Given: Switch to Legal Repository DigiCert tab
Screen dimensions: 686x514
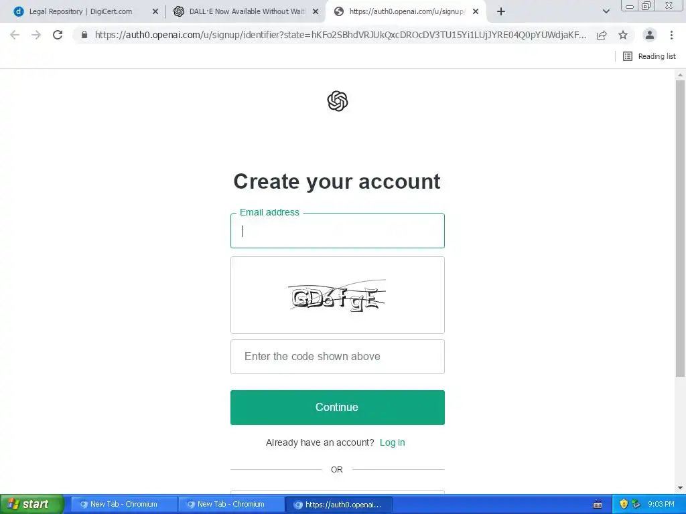Looking at the screenshot, I should pos(80,11).
